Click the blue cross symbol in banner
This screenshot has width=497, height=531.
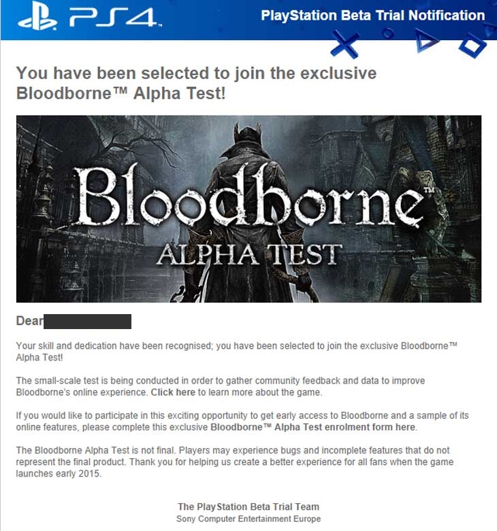[344, 44]
